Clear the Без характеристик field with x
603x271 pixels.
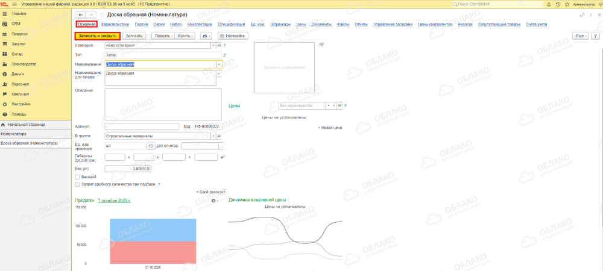coord(333,105)
